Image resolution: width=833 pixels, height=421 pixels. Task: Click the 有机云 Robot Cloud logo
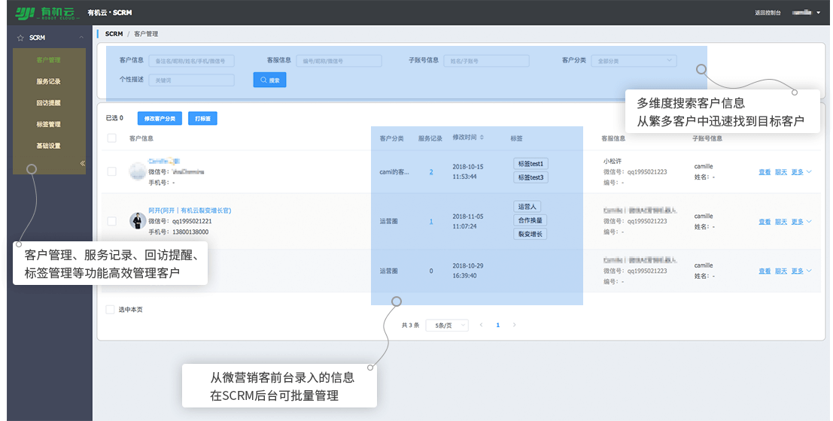[x=47, y=13]
